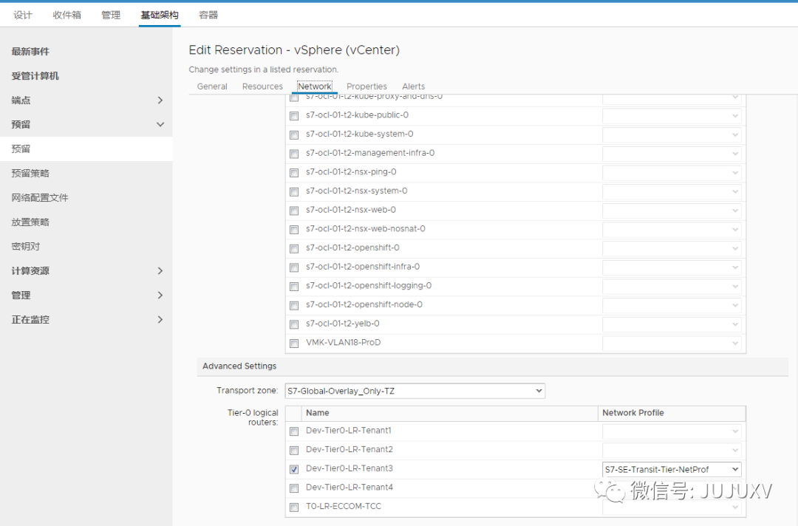This screenshot has height=526, width=798.
Task: Expand the 端点 sidebar section
Action: pyautogui.click(x=160, y=100)
